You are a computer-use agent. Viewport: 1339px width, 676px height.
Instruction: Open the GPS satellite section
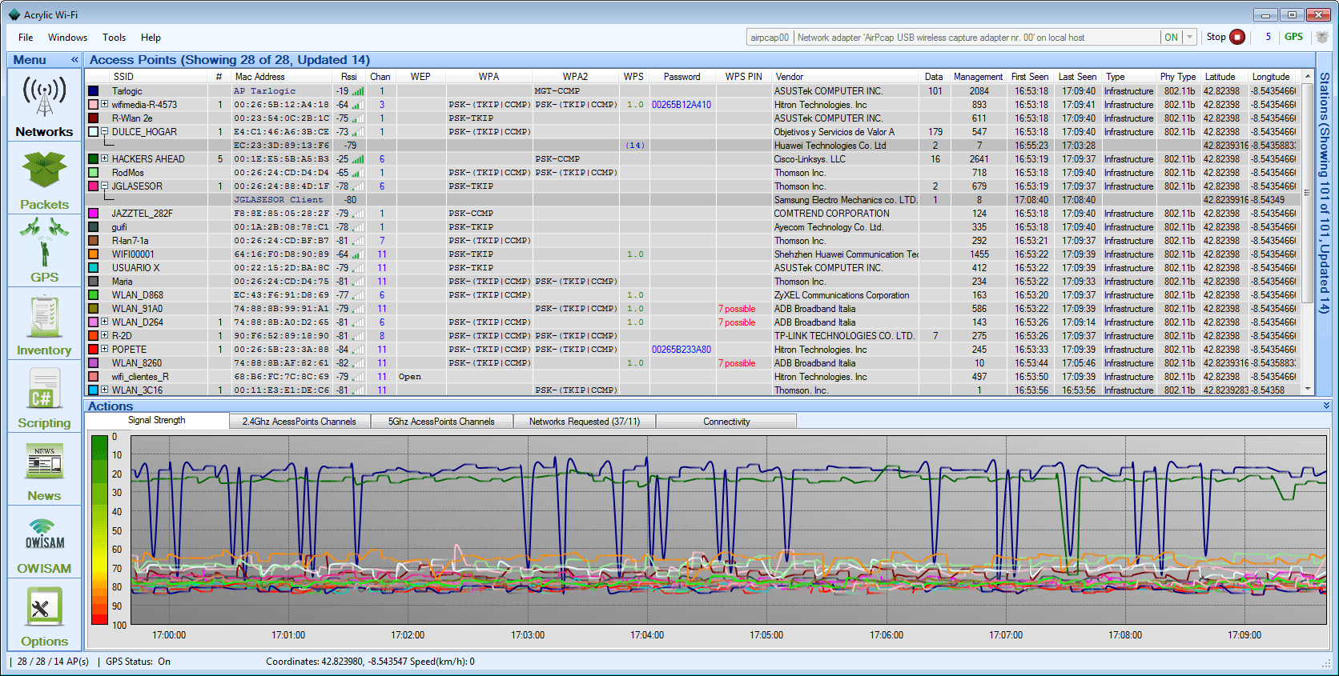point(44,252)
